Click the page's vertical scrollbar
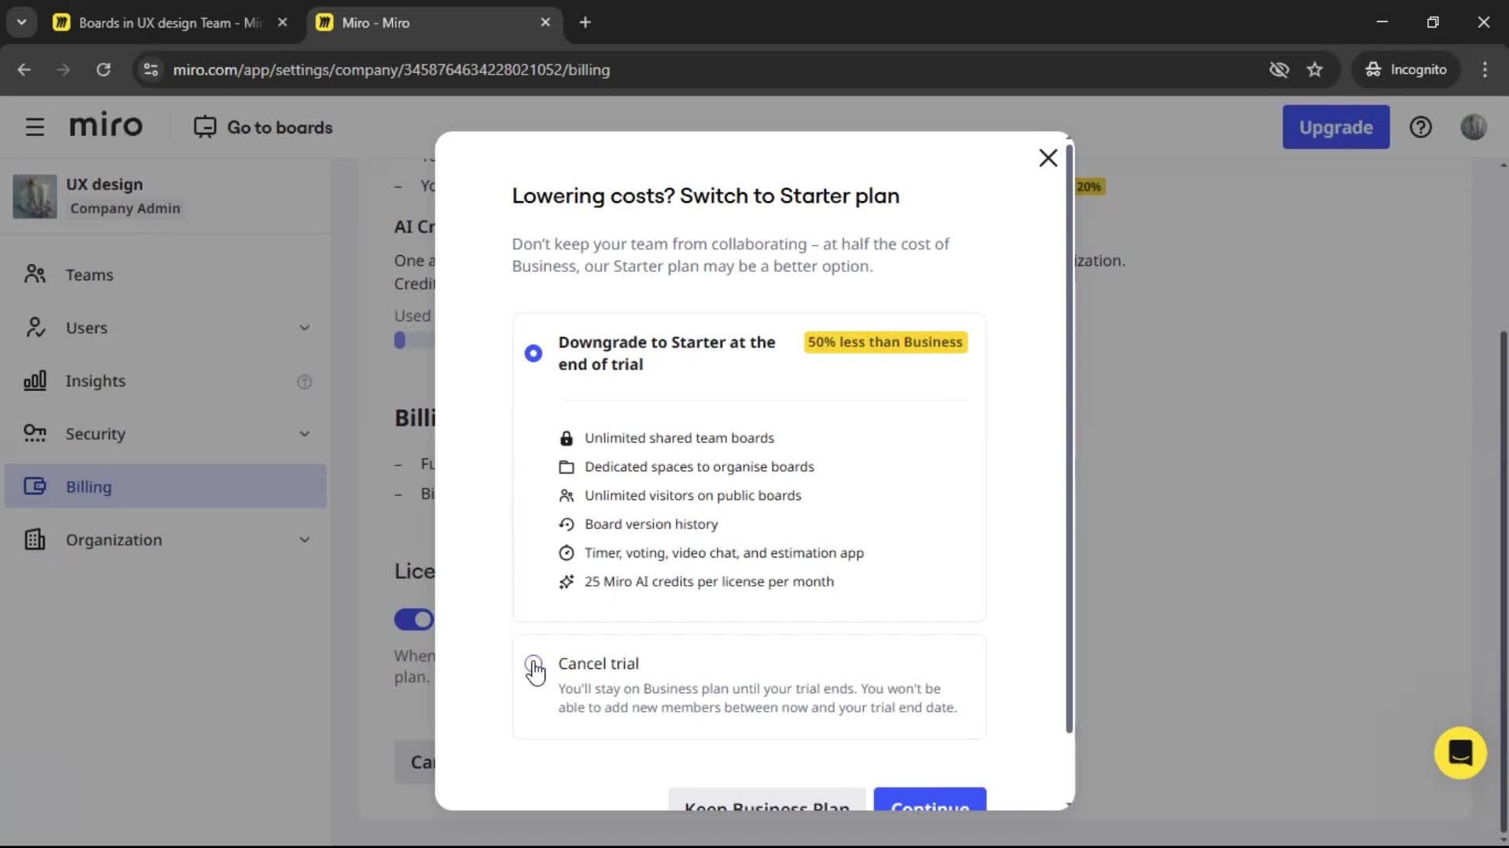The height and width of the screenshot is (848, 1509). [x=1503, y=581]
